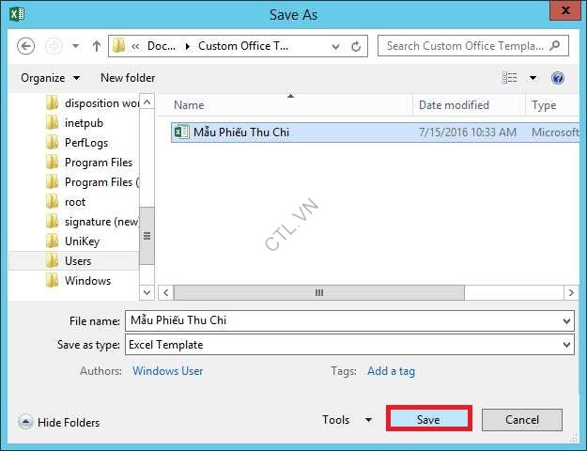Open the Organize menu
The width and height of the screenshot is (587, 451).
click(50, 78)
